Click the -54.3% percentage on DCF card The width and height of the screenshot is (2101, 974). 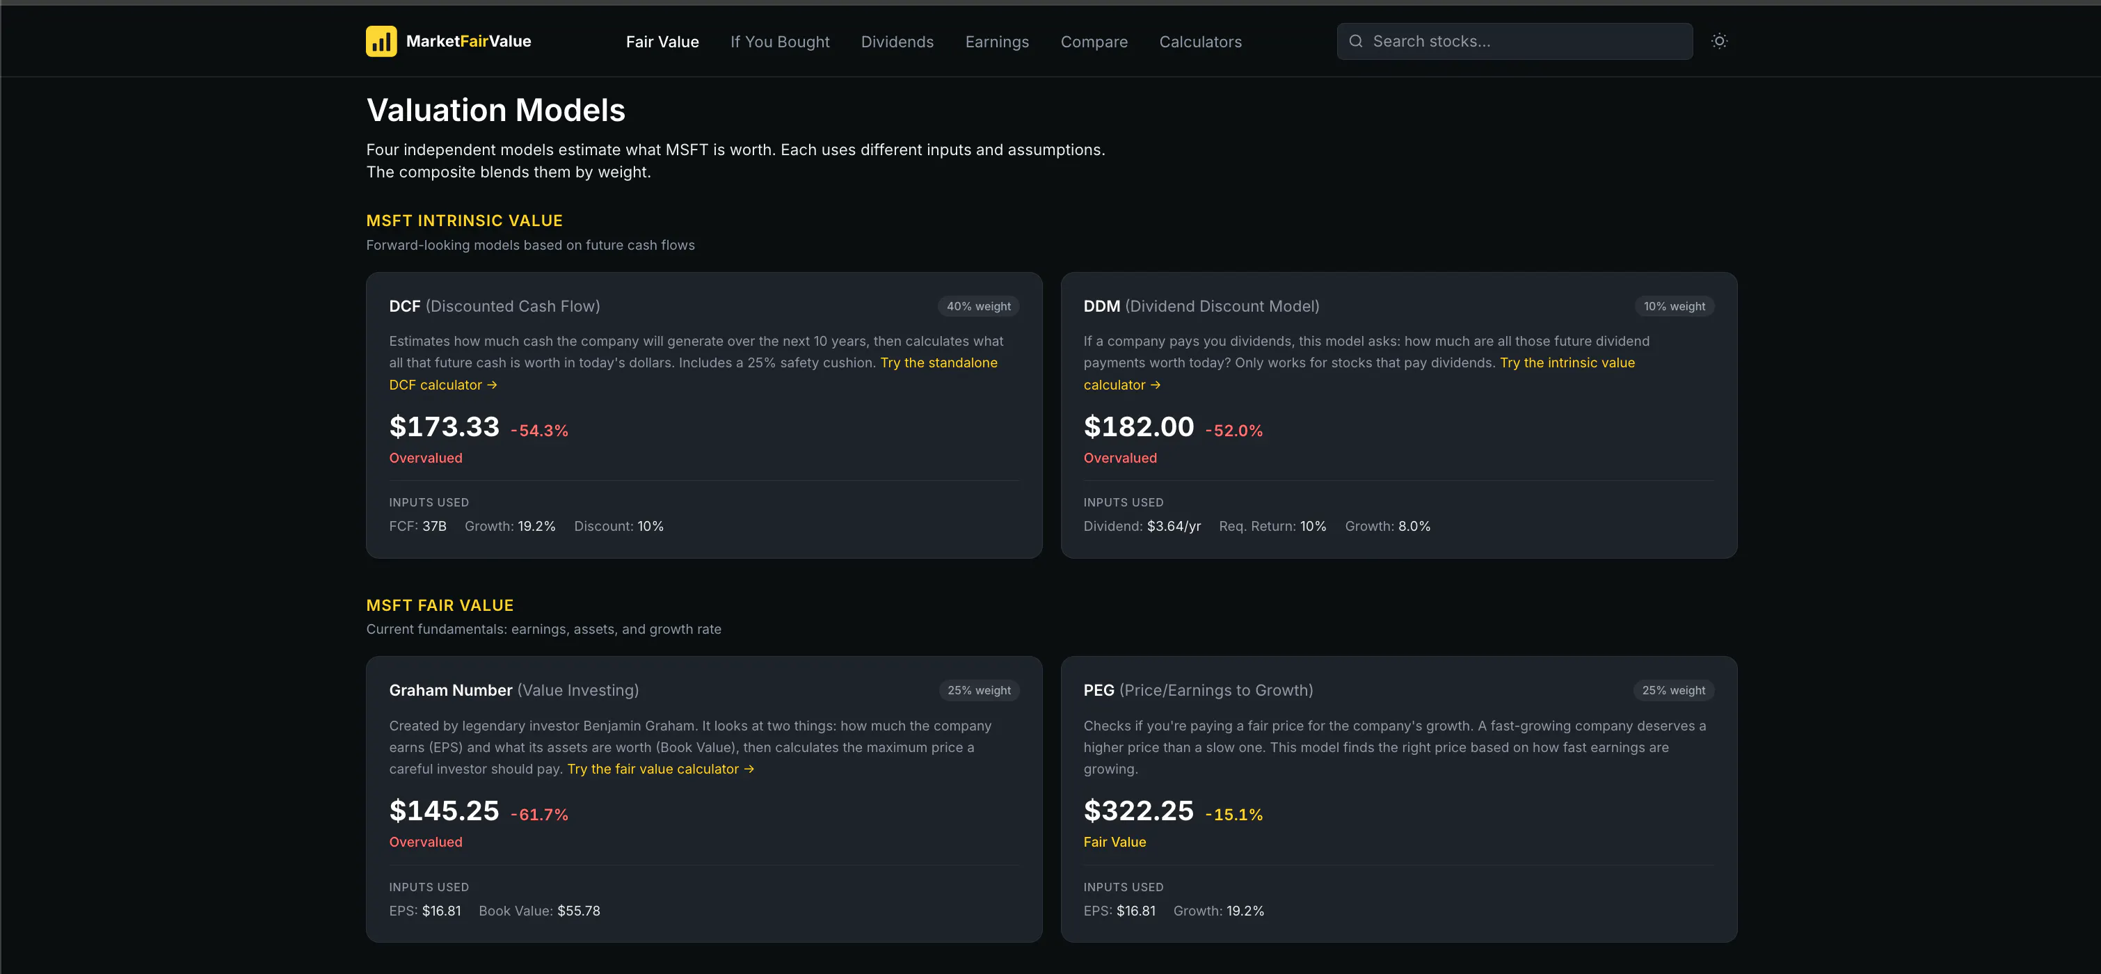[x=539, y=431]
